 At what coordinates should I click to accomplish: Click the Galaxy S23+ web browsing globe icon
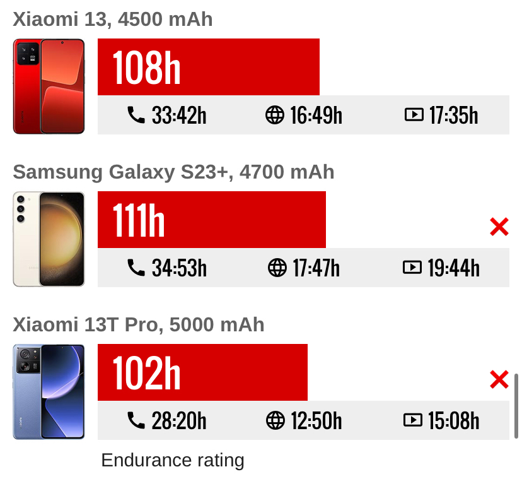coord(277,268)
